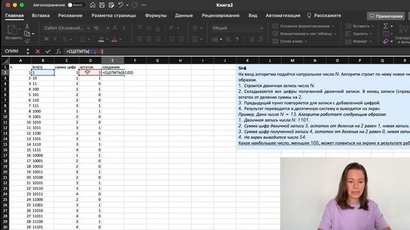Switch to the Вставка tab
The width and height of the screenshot is (410, 230).
tap(40, 15)
